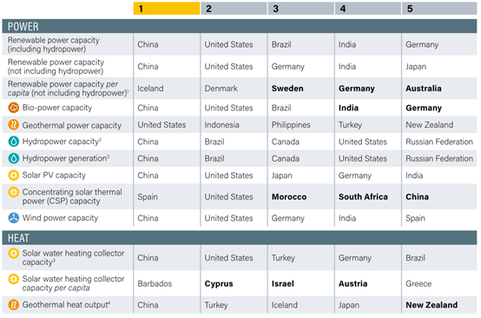Click Russian Federation in the Hydropower capacity row

coord(439,142)
